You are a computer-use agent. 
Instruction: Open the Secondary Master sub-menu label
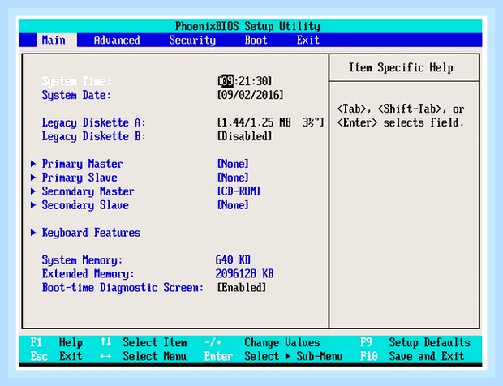point(88,191)
